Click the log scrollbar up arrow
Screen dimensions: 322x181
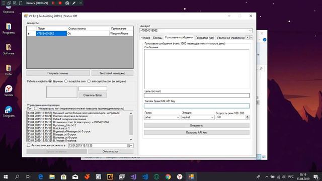[131, 113]
